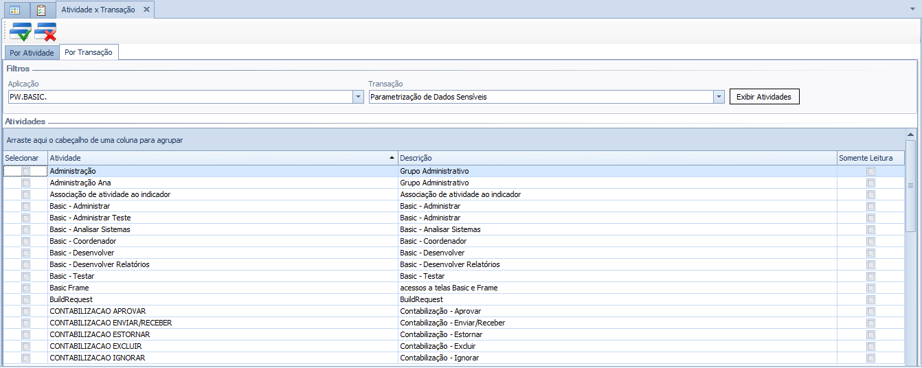
Task: Tick Selecionar checkbox for Basic - Coordenador
Action: (x=26, y=241)
